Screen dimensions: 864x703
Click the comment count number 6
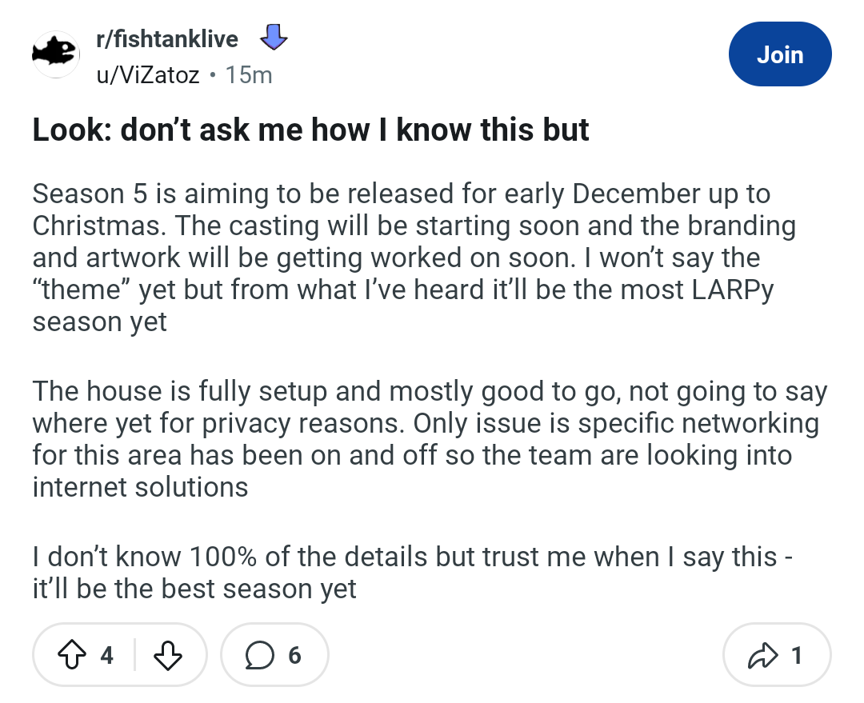point(294,656)
